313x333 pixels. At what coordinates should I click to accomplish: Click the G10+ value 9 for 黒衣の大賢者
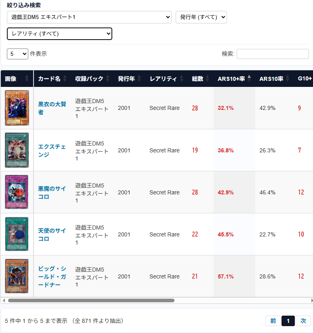(x=299, y=108)
